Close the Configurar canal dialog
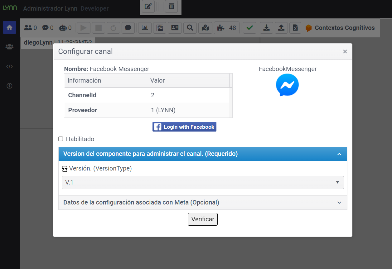392x269 pixels. [x=345, y=52]
